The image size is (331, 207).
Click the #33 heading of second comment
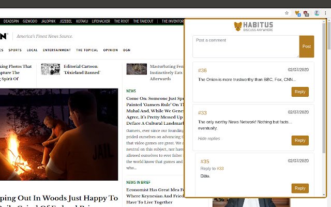pos(202,113)
